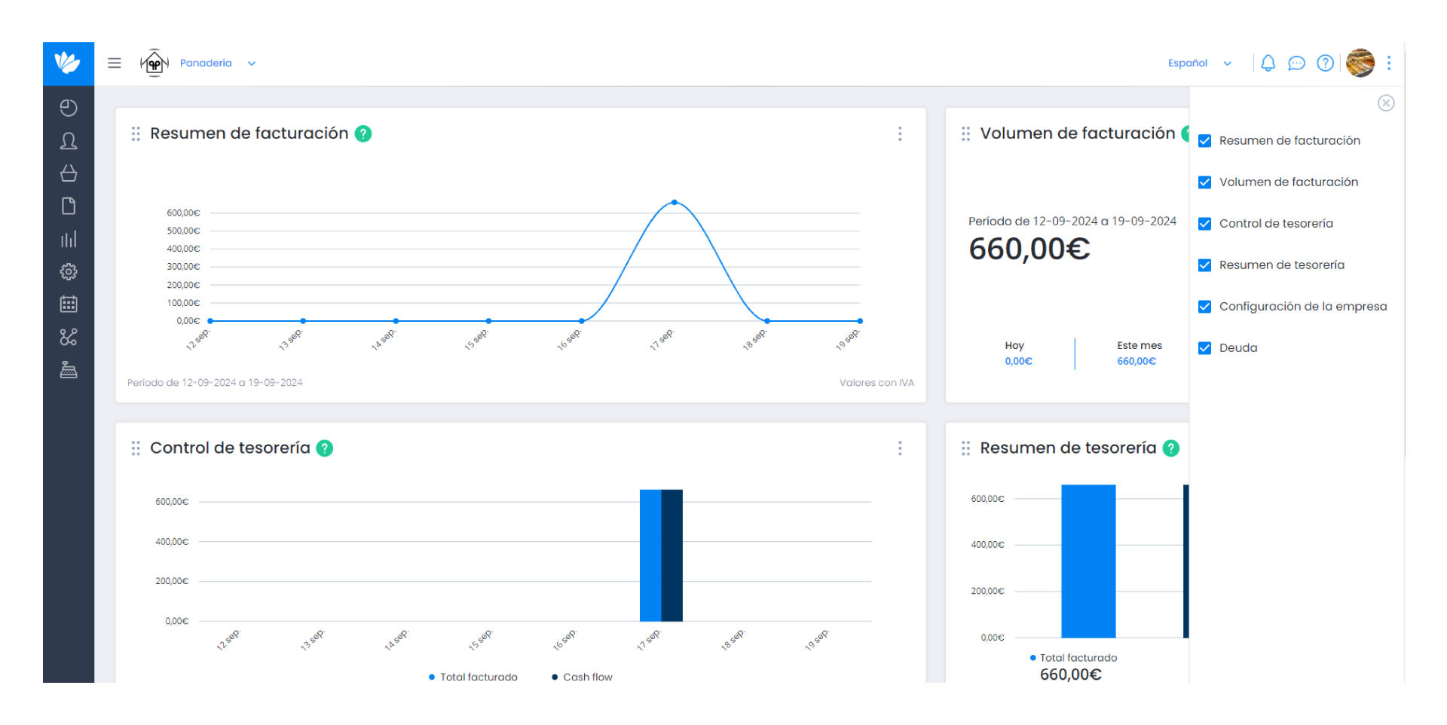The width and height of the screenshot is (1447, 725).
Task: Open the integrations nodes icon in sidebar
Action: click(x=69, y=337)
